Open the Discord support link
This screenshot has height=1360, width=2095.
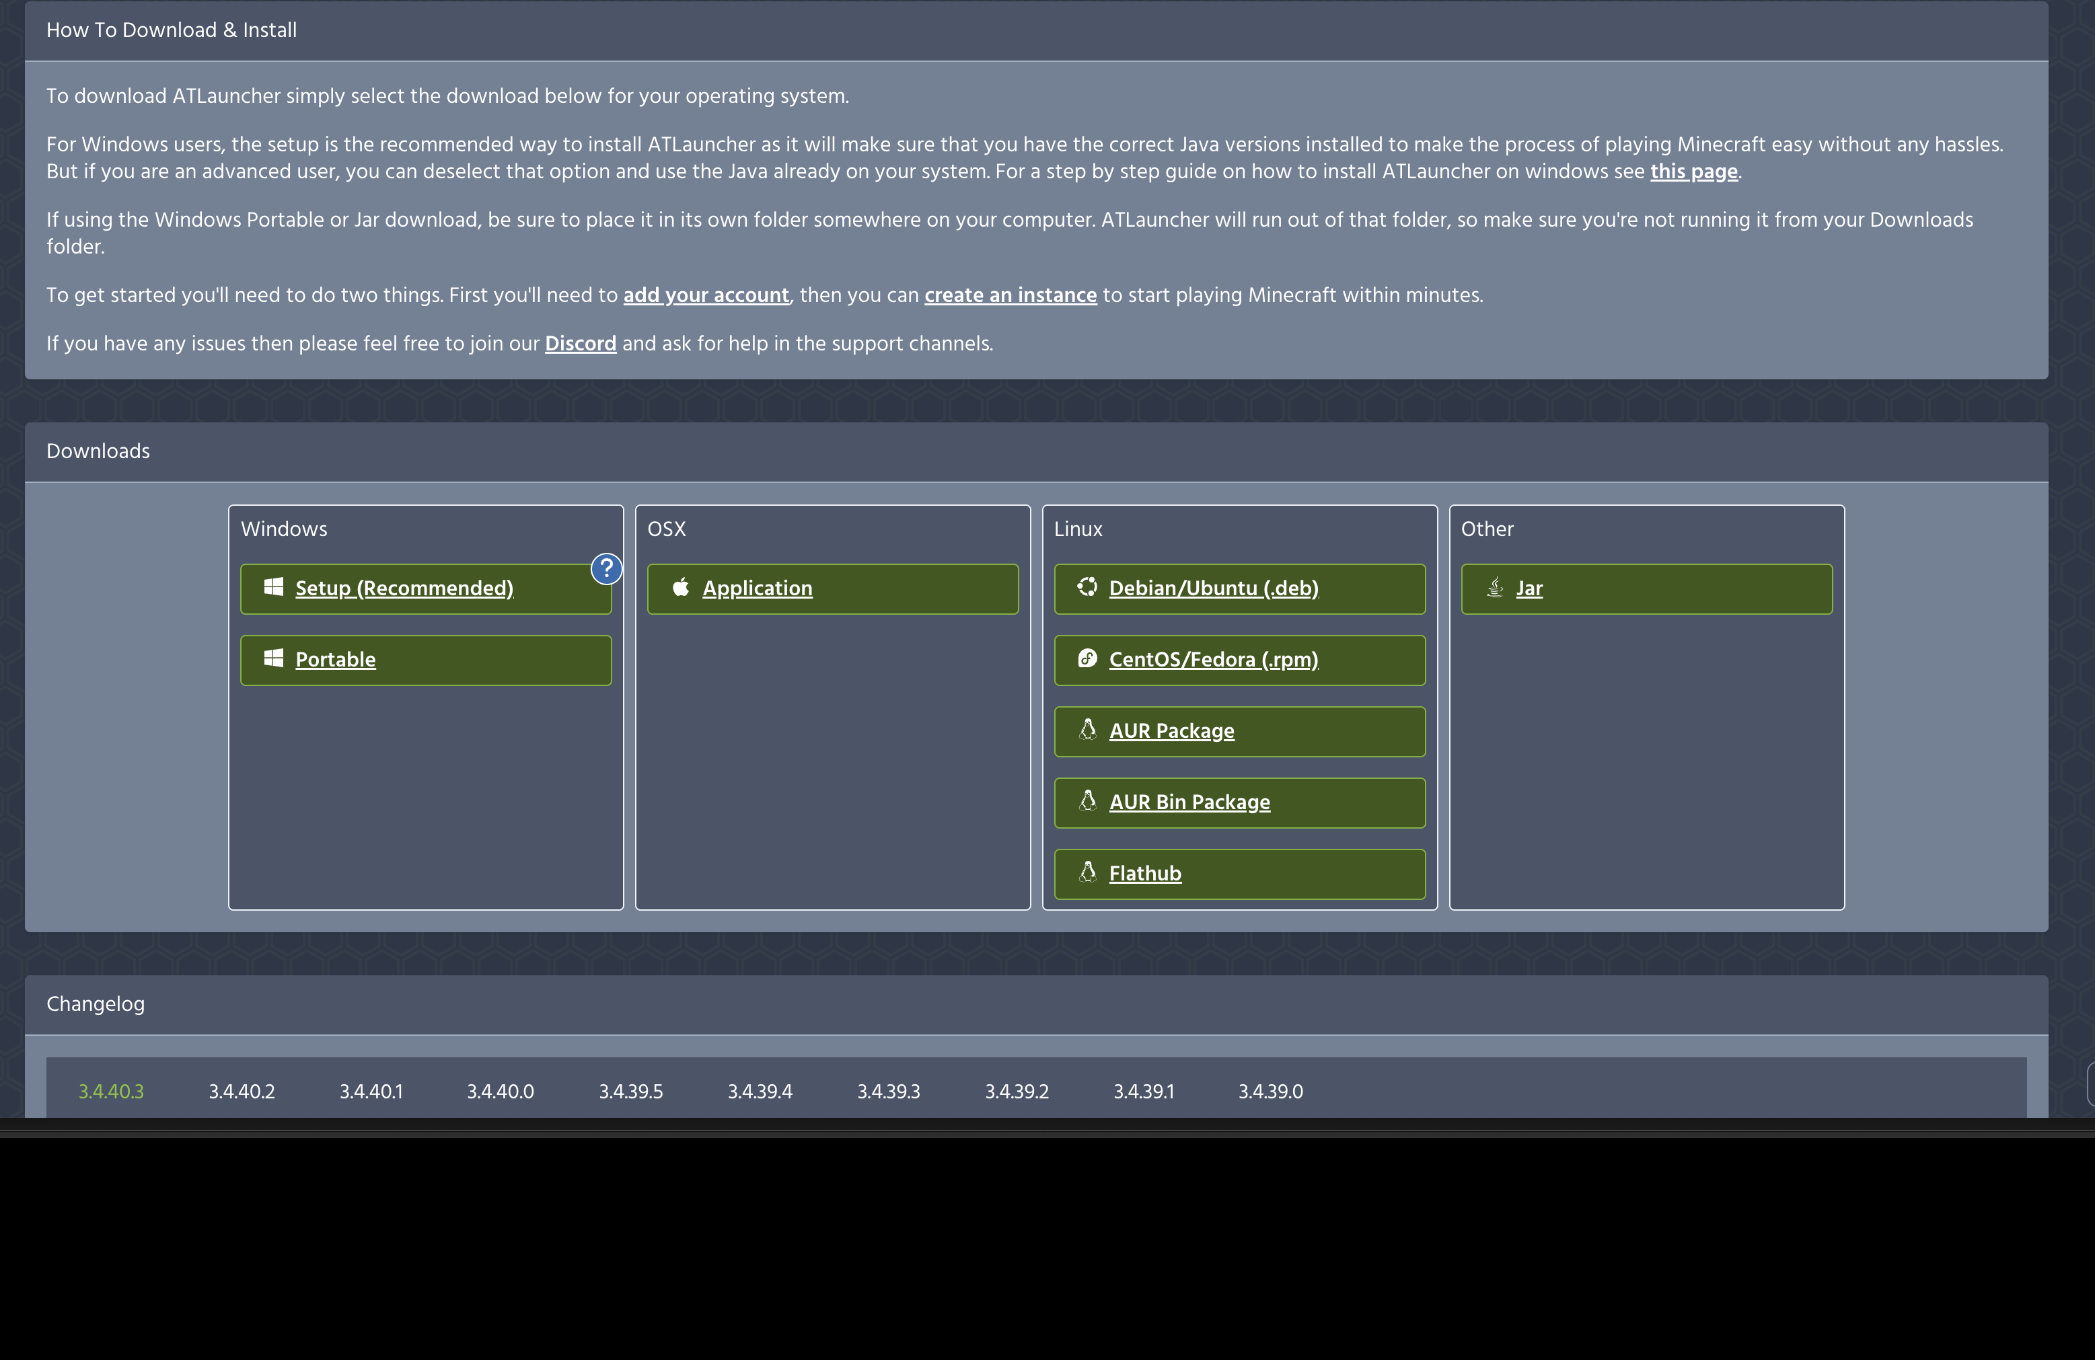580,344
